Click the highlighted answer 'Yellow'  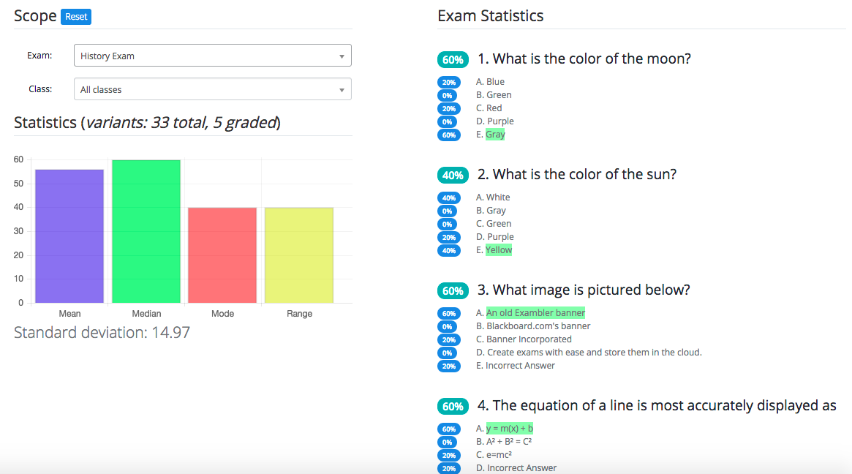pyautogui.click(x=499, y=250)
